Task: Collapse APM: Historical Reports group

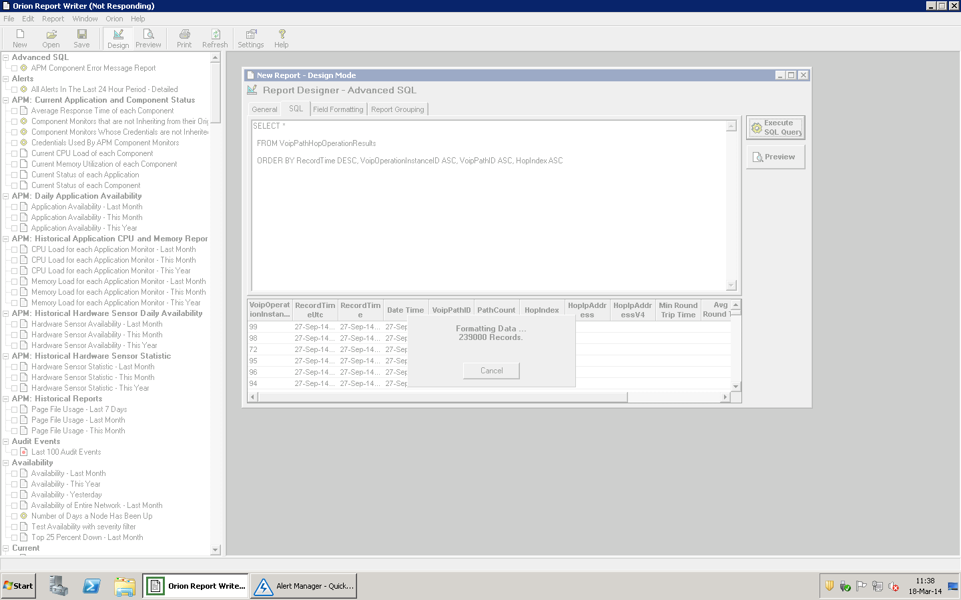Action: point(5,399)
